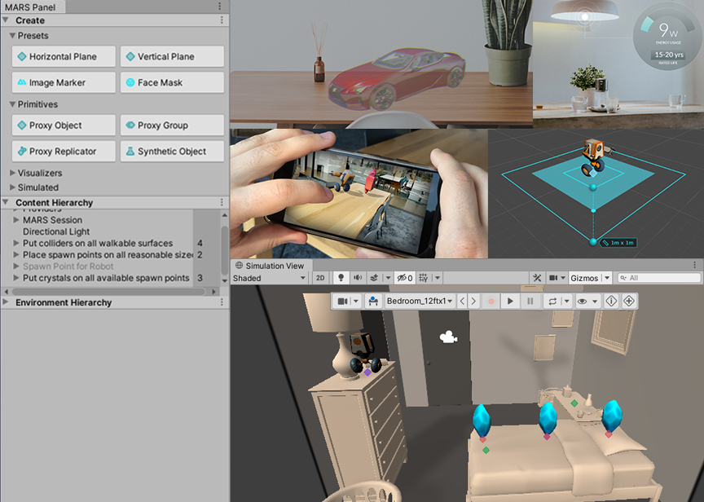Open Simulation View settings with the wrench icon
The height and width of the screenshot is (502, 704).
coord(537,277)
